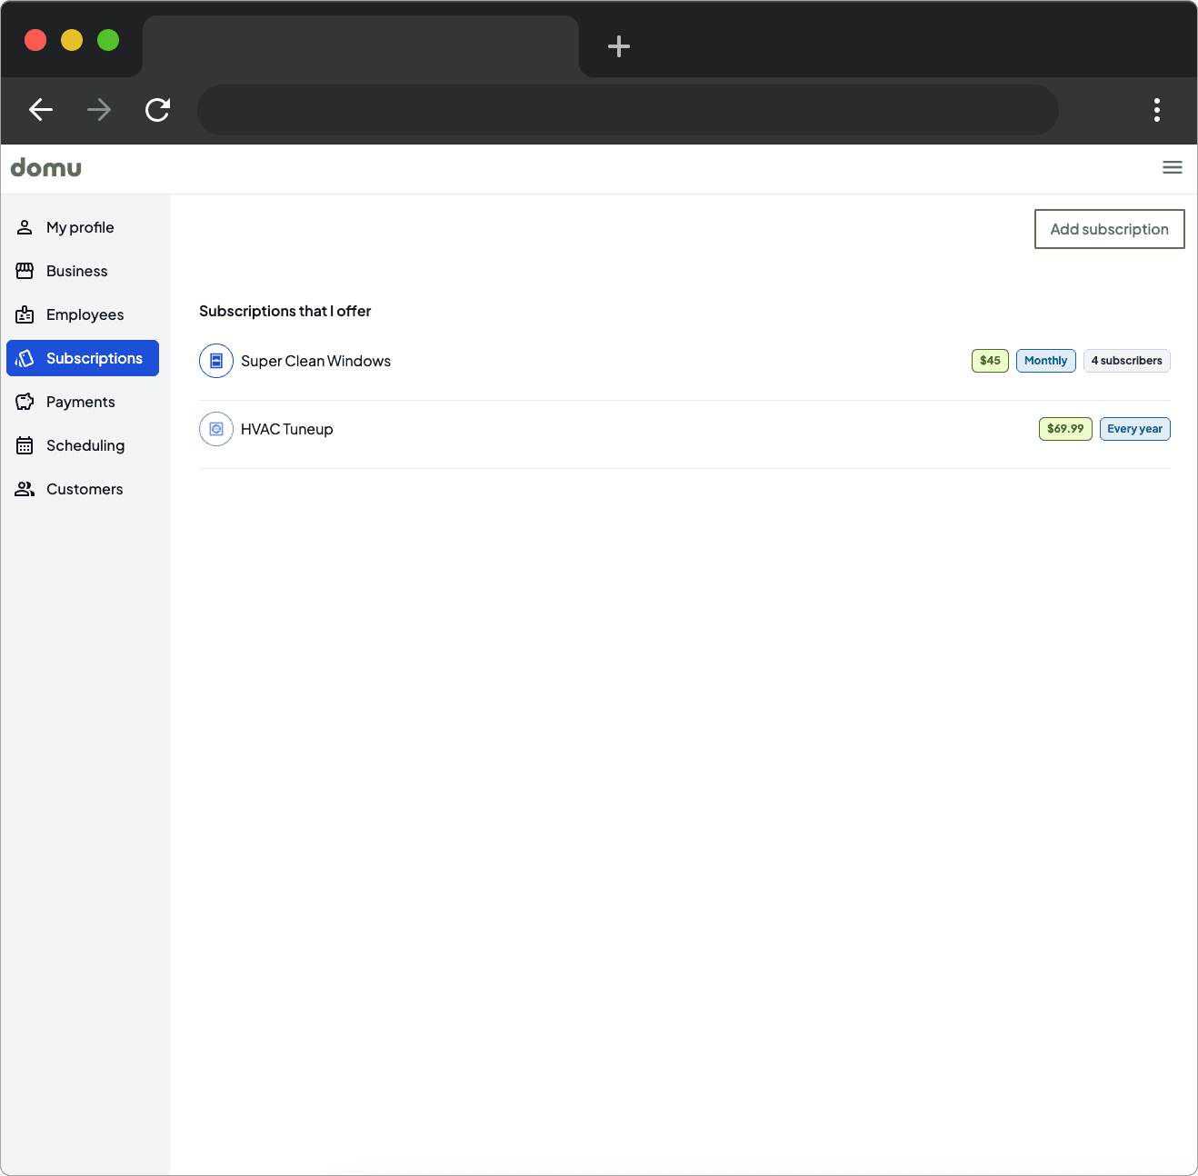Click the $45 price badge
Image resolution: width=1198 pixels, height=1176 pixels.
(x=990, y=361)
